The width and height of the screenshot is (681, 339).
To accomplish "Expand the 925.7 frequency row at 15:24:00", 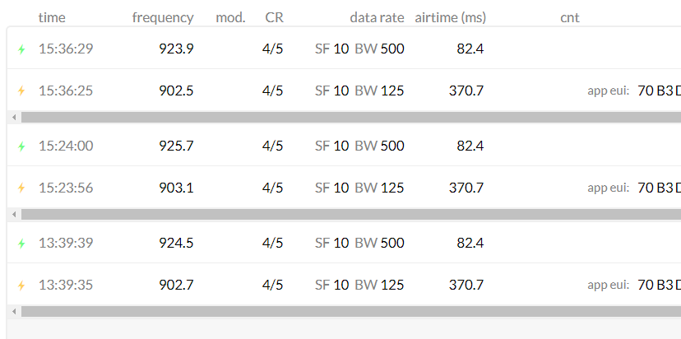I will click(344, 145).
